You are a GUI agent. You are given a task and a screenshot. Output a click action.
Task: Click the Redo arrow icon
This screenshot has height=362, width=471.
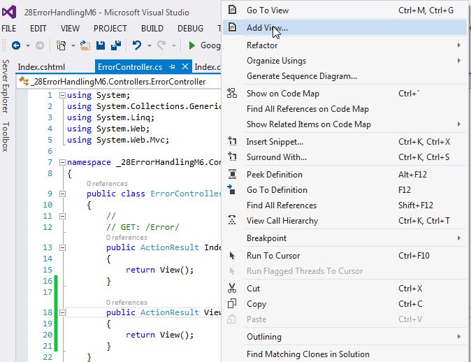coord(161,45)
